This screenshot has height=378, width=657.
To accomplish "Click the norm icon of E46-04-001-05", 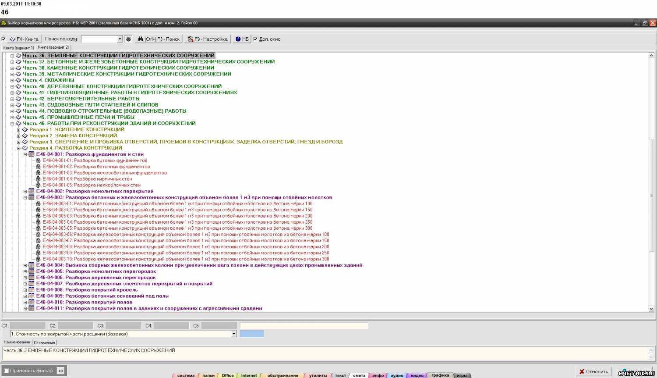I will click(38, 185).
